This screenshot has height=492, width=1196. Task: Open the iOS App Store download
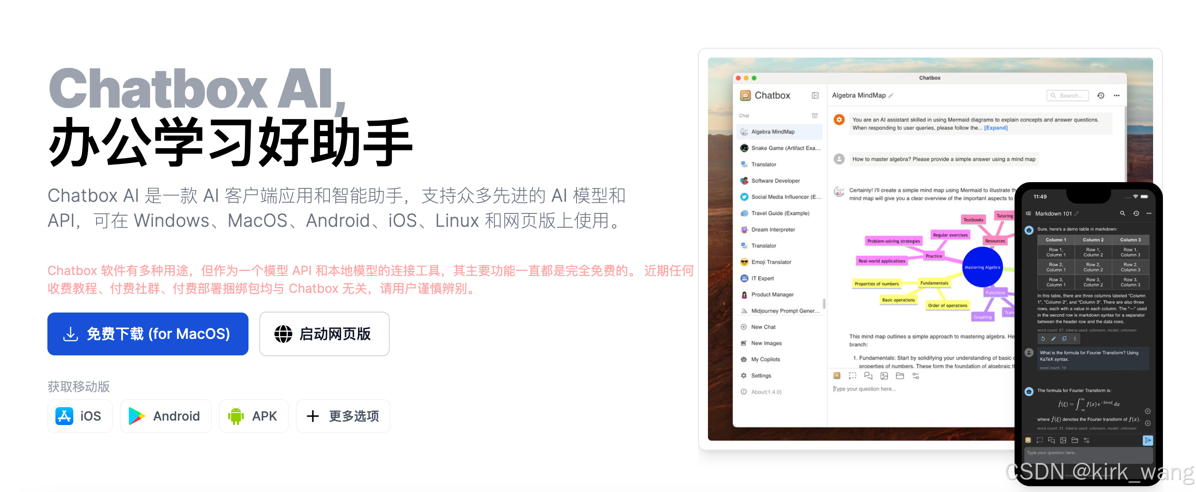(80, 416)
